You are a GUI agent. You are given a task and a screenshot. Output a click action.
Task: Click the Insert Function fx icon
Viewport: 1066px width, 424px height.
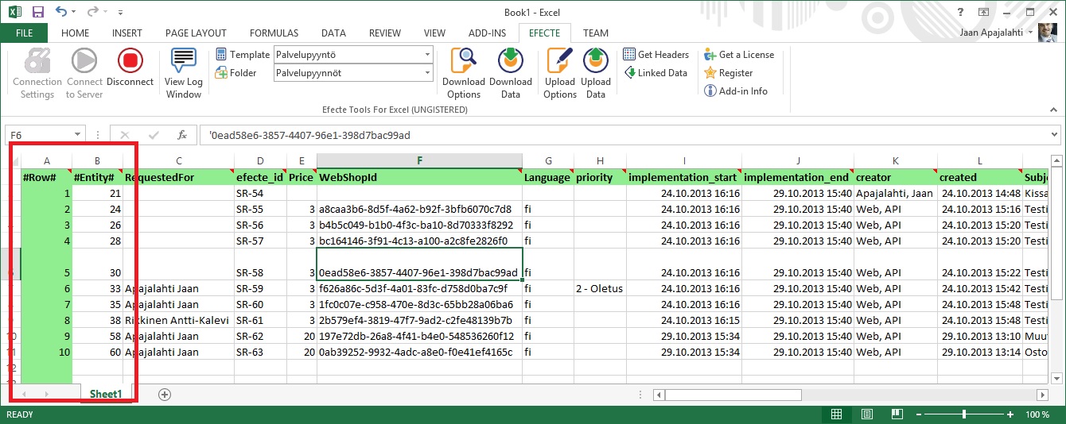coord(182,135)
